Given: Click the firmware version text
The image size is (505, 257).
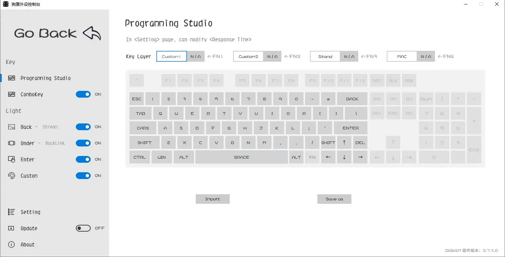Looking at the screenshot, I should tap(472, 251).
